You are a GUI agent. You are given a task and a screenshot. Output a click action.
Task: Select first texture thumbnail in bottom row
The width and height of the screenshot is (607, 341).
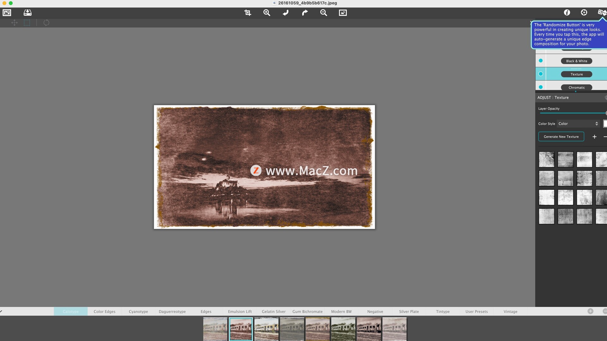pos(546,216)
